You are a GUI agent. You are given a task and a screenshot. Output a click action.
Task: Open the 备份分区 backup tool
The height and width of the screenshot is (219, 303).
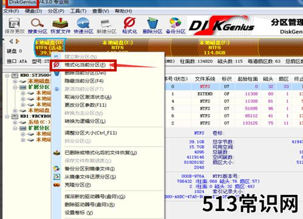coord(176,25)
